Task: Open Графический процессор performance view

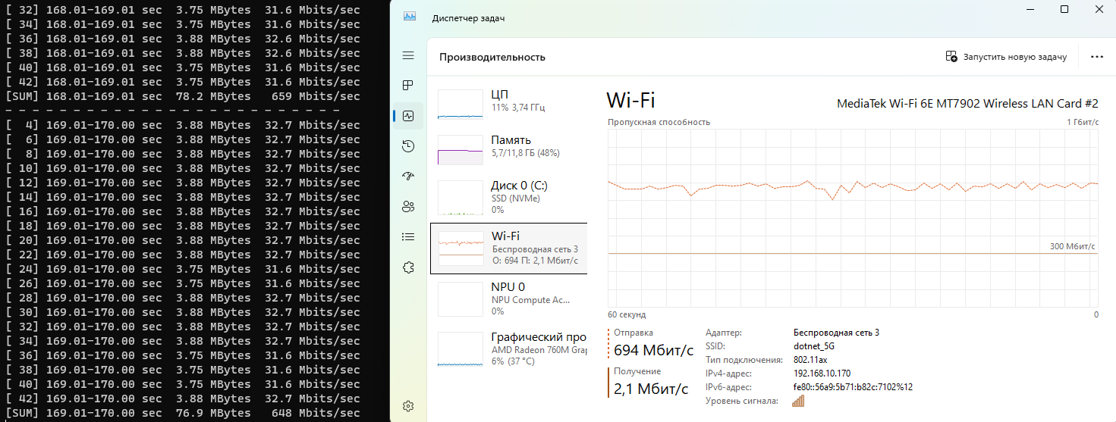Action: coord(508,349)
